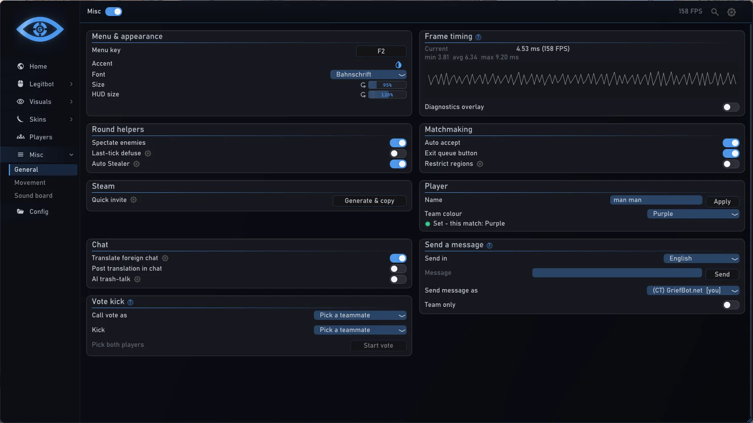Screen dimensions: 753x423
Task: Enable Post translation in chat
Action: click(x=398, y=269)
